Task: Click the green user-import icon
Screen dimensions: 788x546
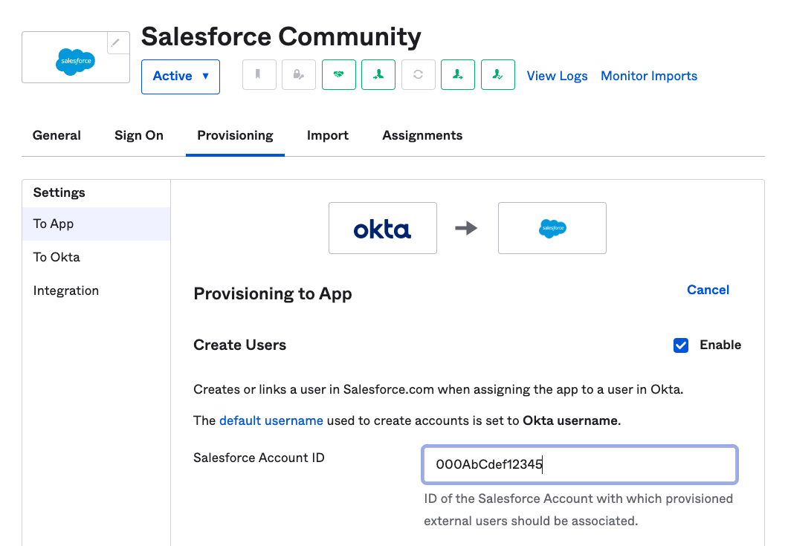Action: [378, 74]
